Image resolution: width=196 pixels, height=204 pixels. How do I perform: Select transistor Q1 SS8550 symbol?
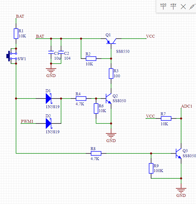click(x=111, y=41)
